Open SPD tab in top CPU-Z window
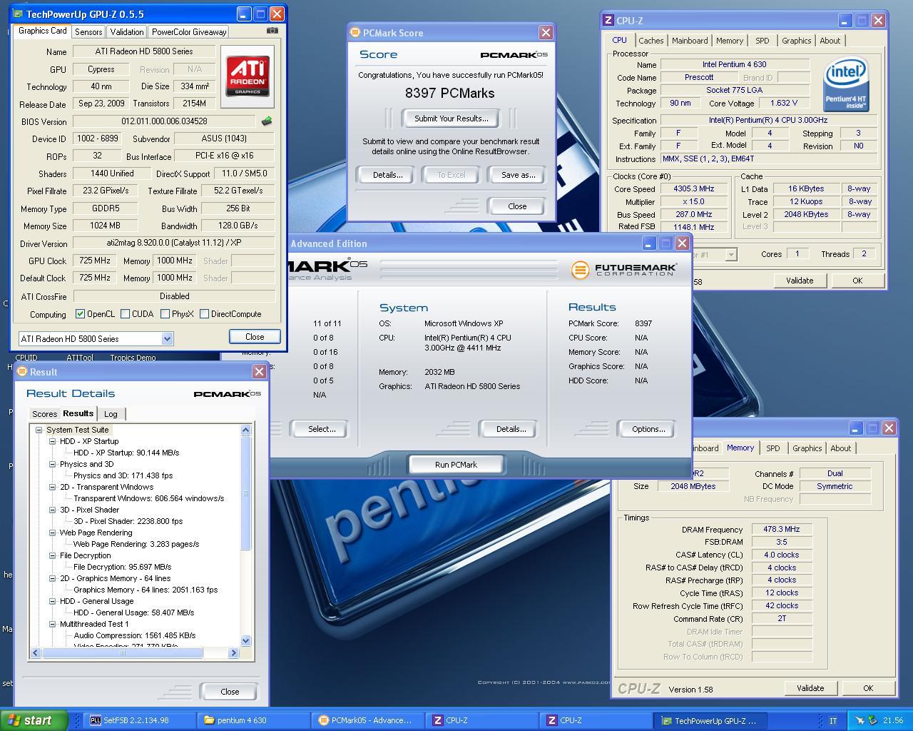Image resolution: width=913 pixels, height=731 pixels. (762, 41)
